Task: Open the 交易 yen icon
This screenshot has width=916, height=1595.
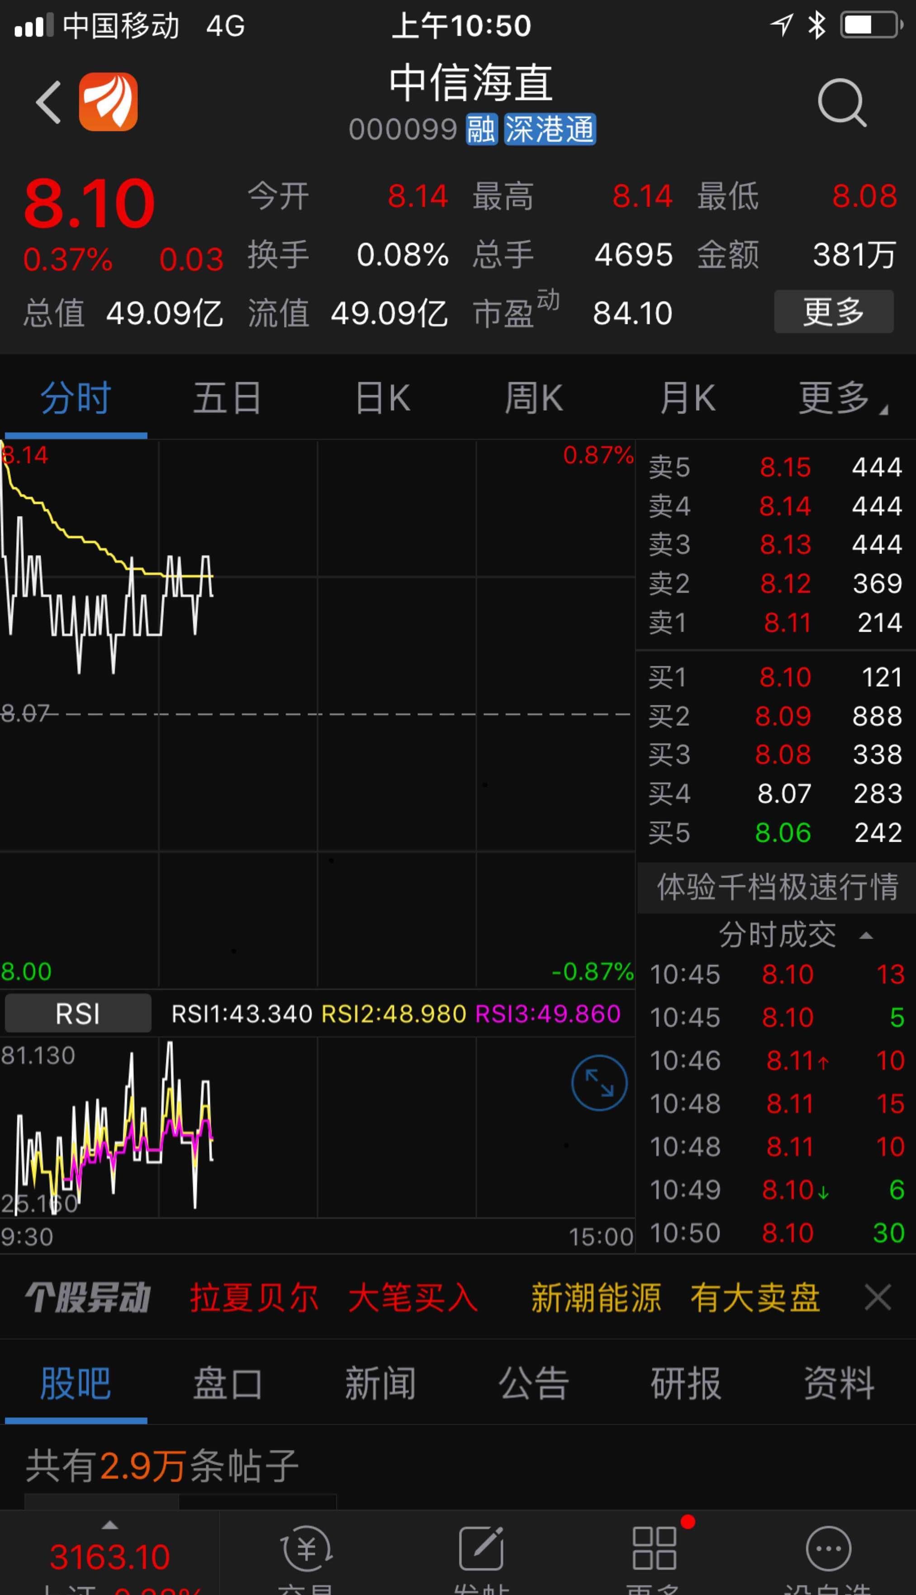Action: 306,1548
